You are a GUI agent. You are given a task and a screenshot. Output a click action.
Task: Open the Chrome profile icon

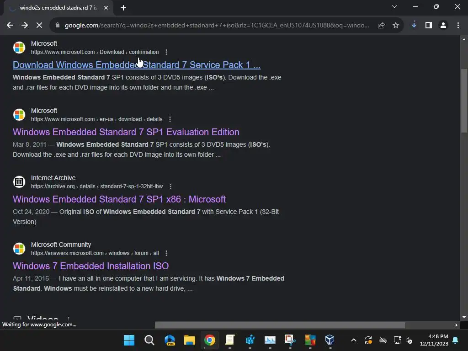point(443,26)
